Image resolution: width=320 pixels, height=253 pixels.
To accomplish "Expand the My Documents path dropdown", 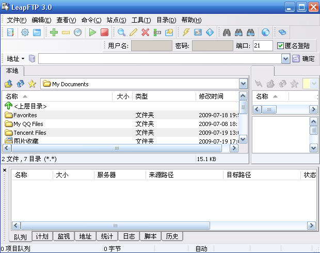I will pos(243,84).
